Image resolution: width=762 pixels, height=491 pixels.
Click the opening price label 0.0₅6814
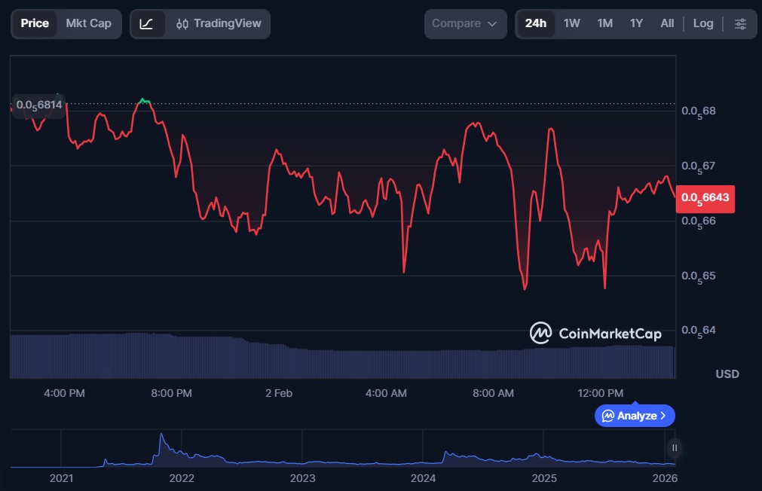(x=39, y=105)
